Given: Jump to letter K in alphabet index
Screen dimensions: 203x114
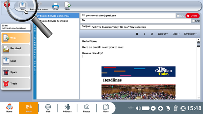Looking at the screenshot, I should click(x=35, y=38).
